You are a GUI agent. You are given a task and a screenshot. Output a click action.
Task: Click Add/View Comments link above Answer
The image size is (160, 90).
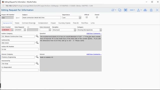94,54
